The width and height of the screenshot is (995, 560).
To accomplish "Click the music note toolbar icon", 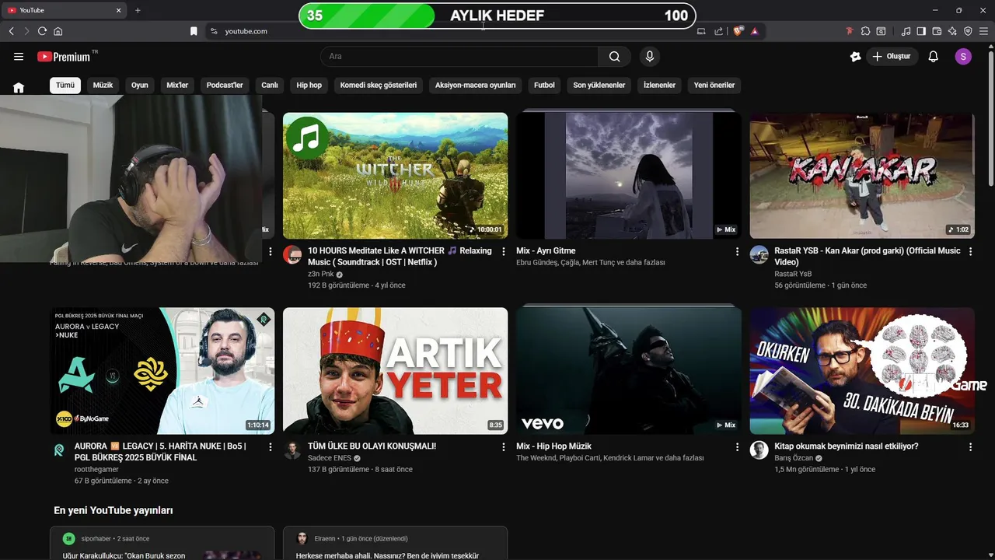I will coord(906,31).
